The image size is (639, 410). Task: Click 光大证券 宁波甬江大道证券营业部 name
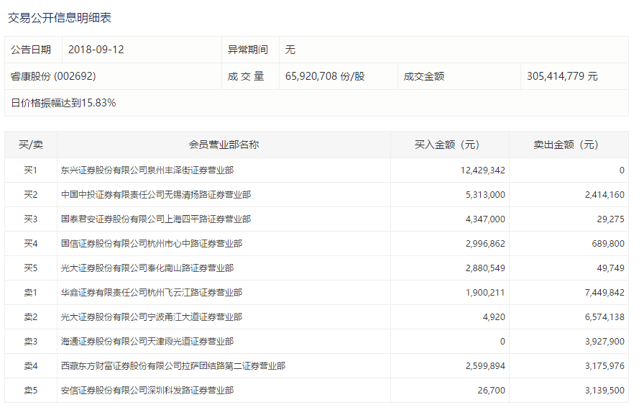tap(152, 317)
